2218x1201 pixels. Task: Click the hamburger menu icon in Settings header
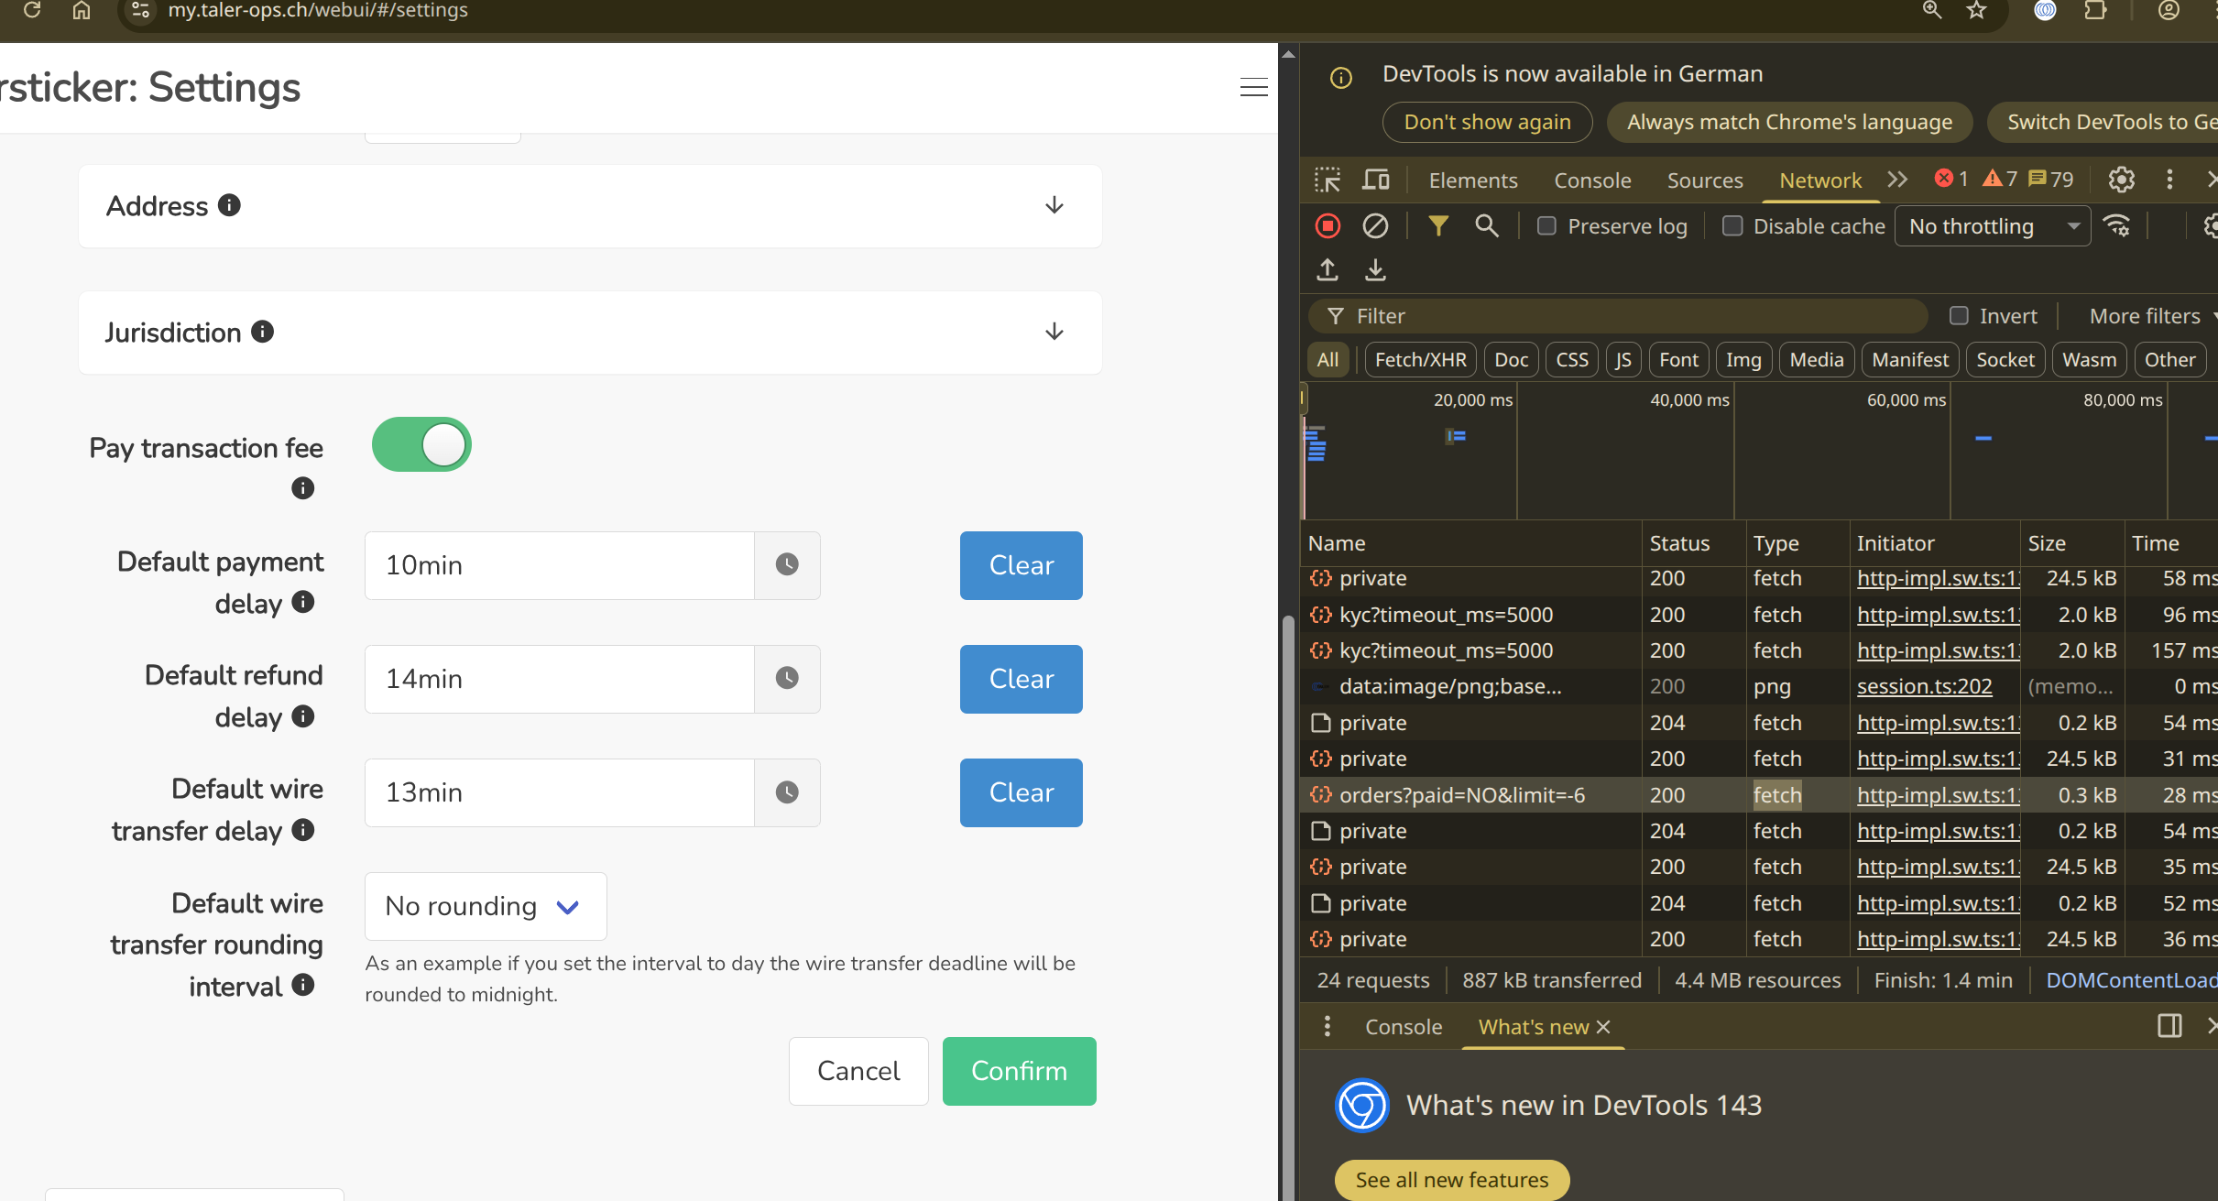point(1253,88)
